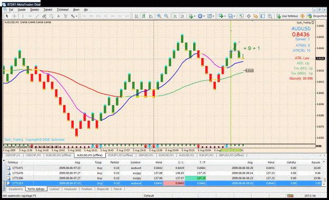Switch to GBPUSD,M3 (offline) chart tab

click(x=232, y=155)
